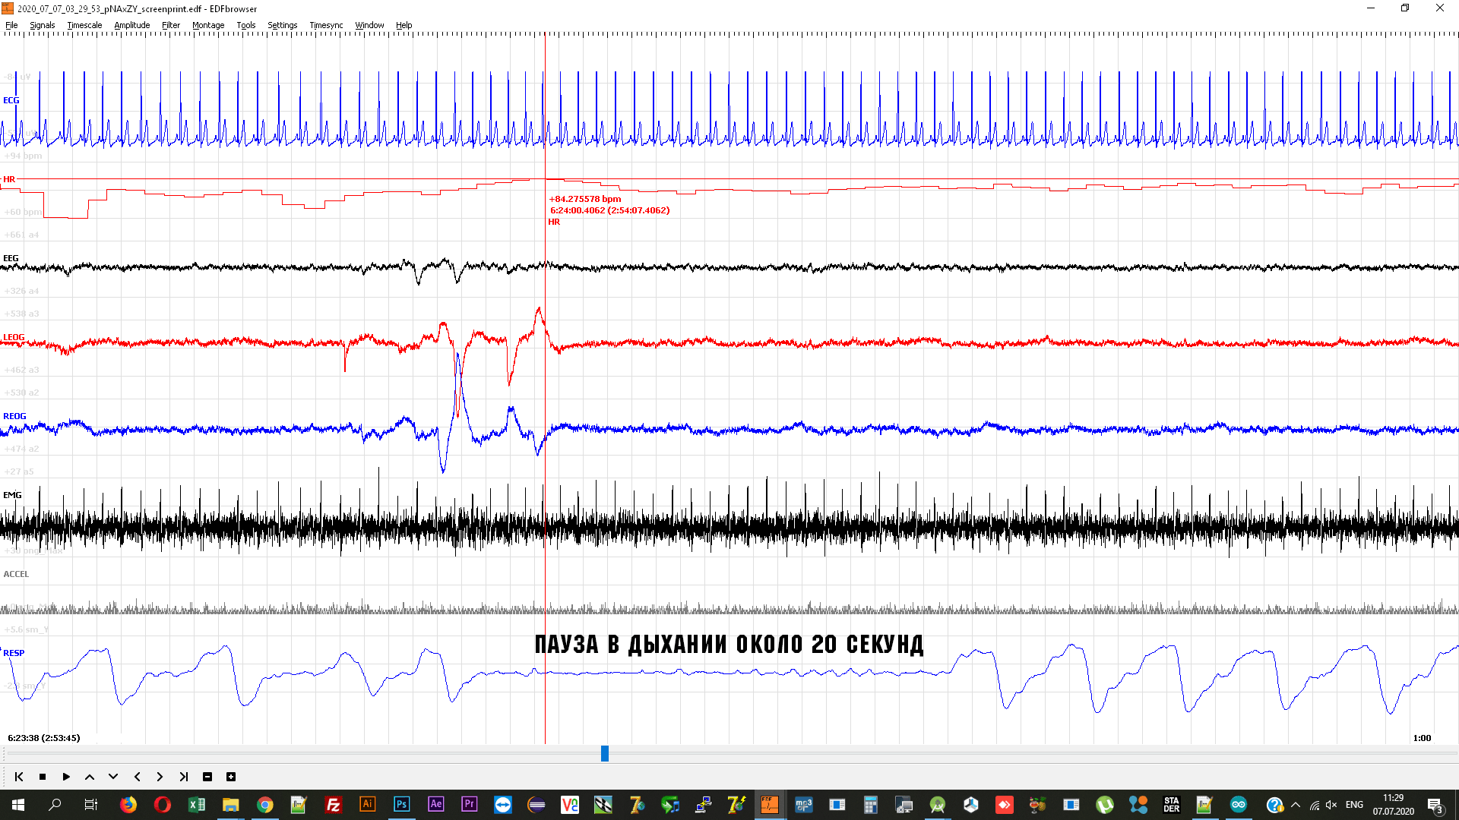
Task: Jump to start of recording button
Action: point(19,777)
